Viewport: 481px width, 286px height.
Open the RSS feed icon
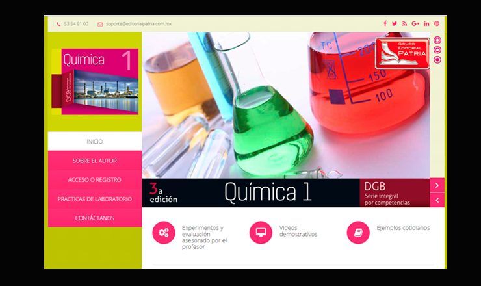[404, 23]
